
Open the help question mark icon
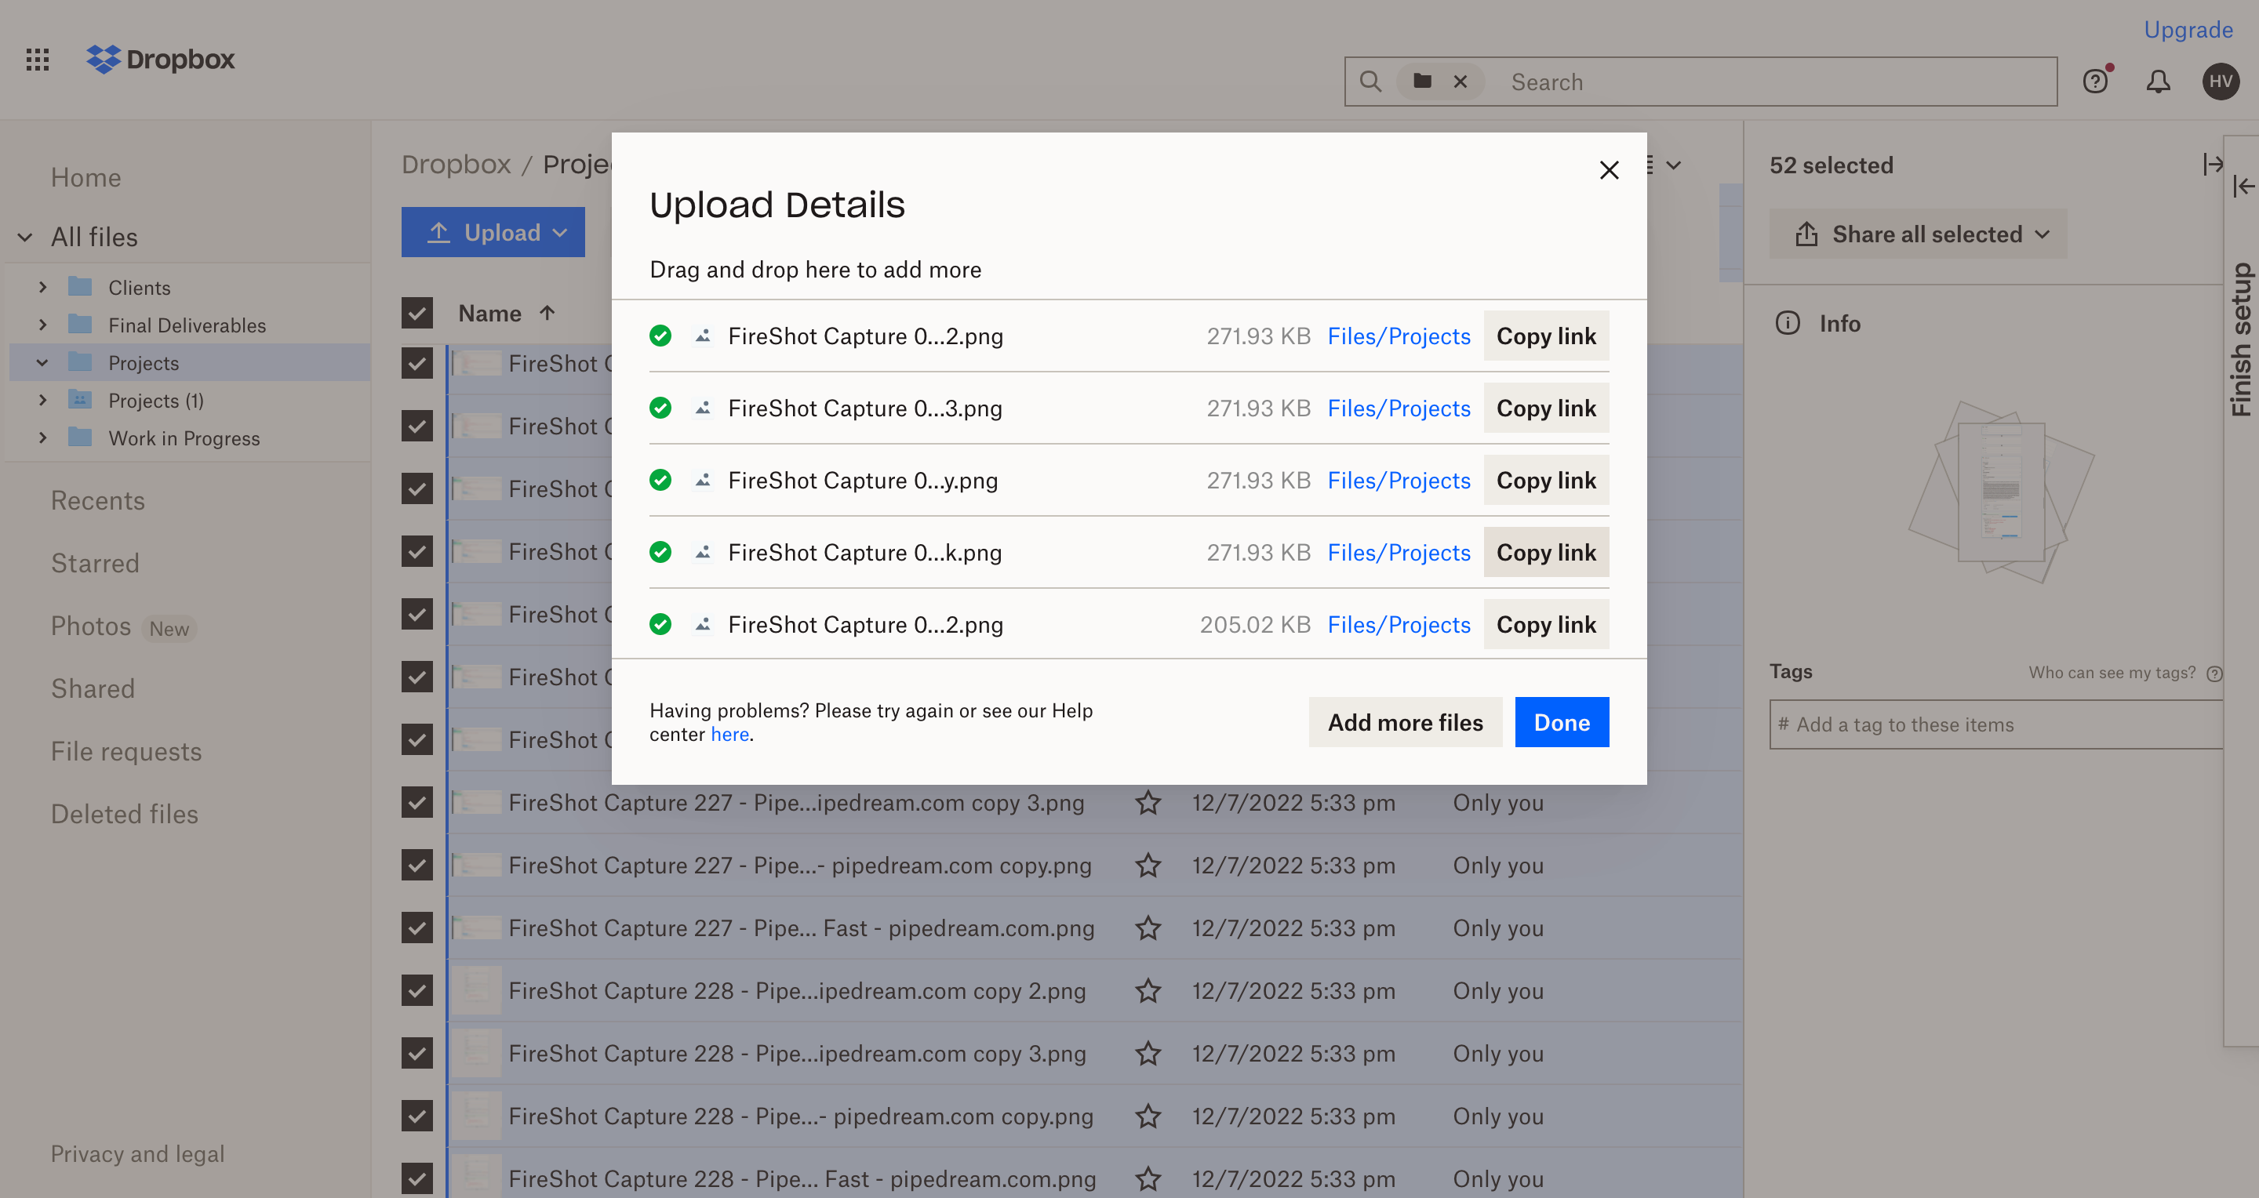point(2096,81)
